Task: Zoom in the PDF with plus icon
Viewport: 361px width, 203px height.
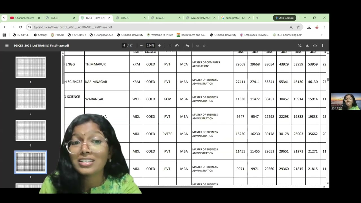Action: click(159, 46)
